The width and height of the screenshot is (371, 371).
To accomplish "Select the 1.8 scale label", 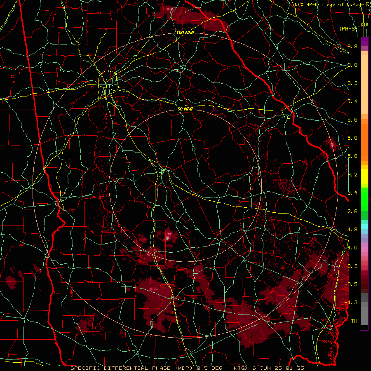I will [352, 230].
